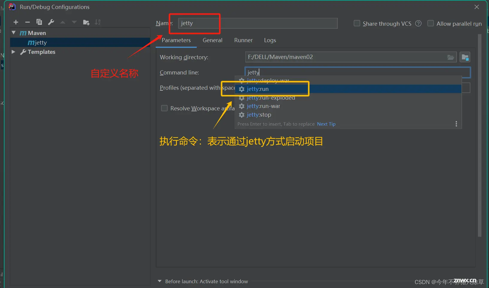
Task: Collapse the Maven tree node
Action: click(13, 33)
